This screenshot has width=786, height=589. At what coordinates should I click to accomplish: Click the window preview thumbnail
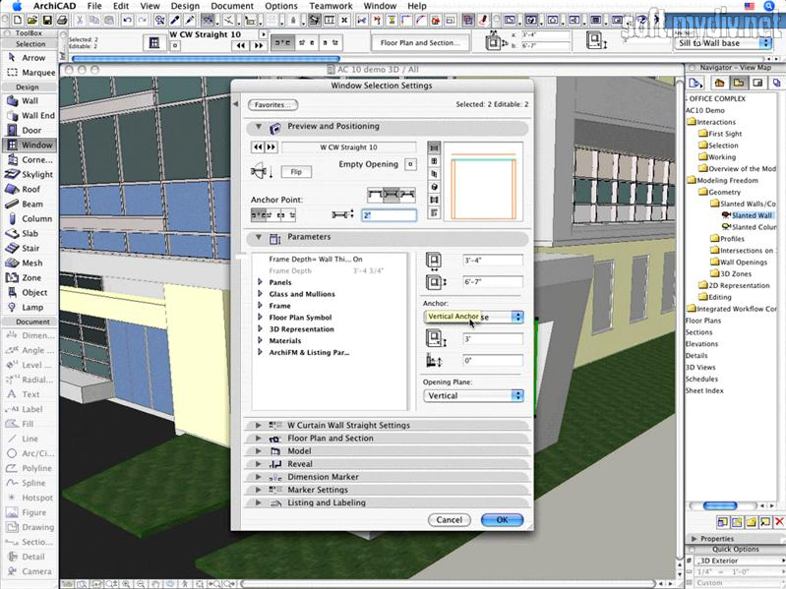[x=483, y=182]
